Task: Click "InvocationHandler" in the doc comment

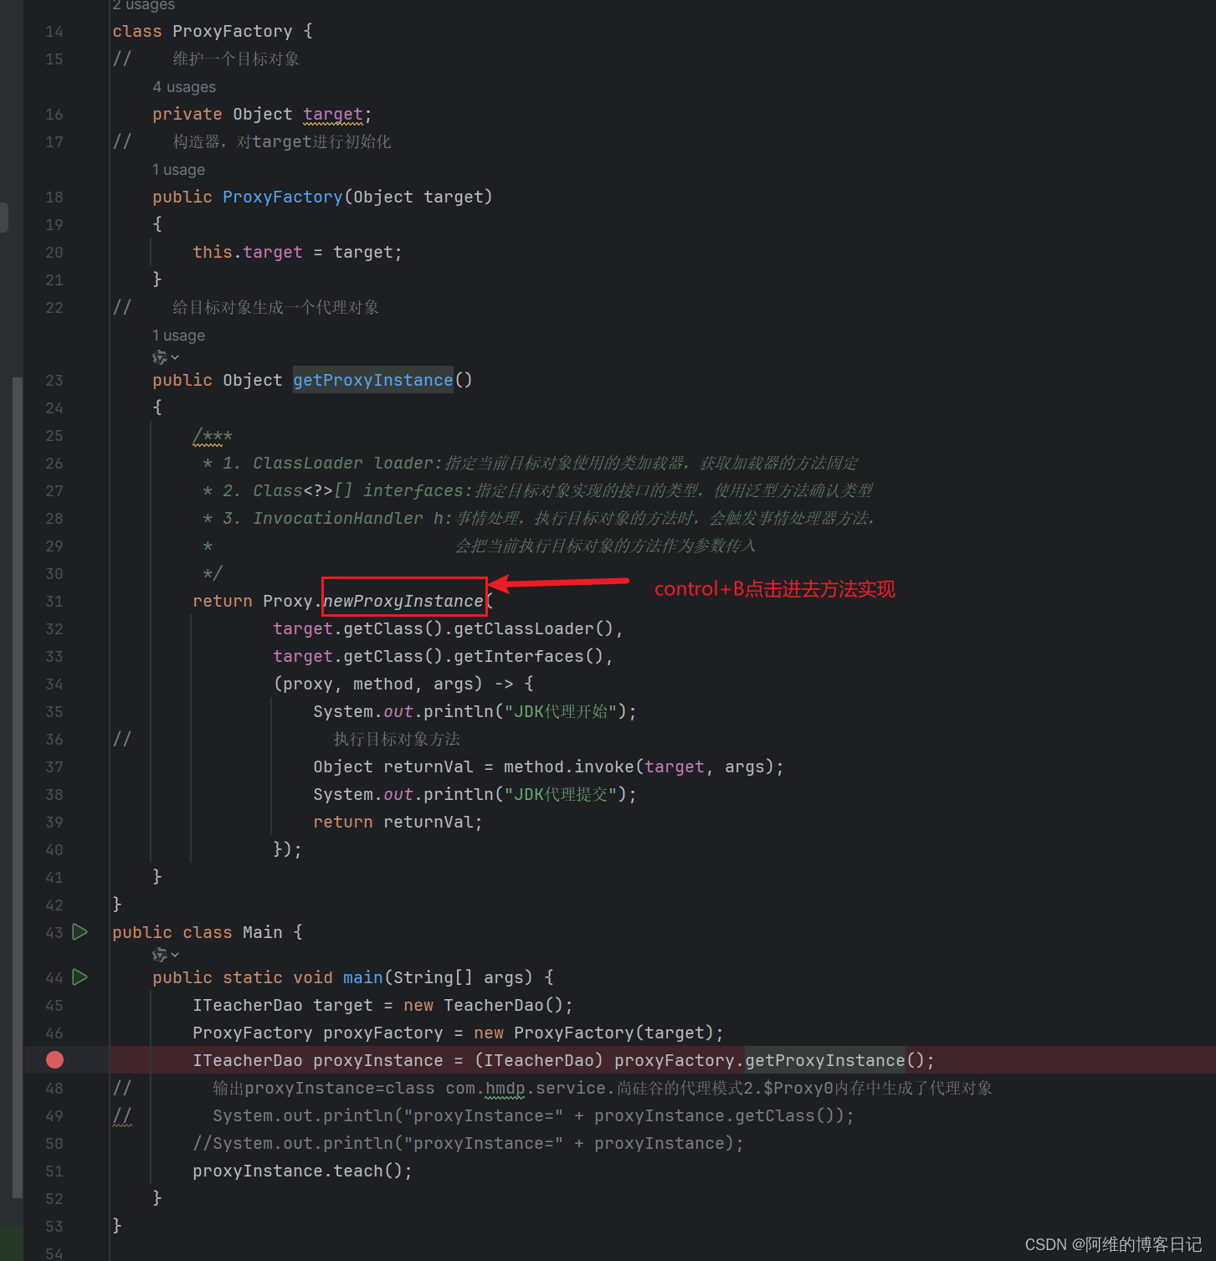Action: click(338, 518)
